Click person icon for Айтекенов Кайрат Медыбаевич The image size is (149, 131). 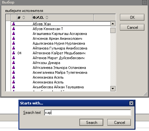(14, 53)
